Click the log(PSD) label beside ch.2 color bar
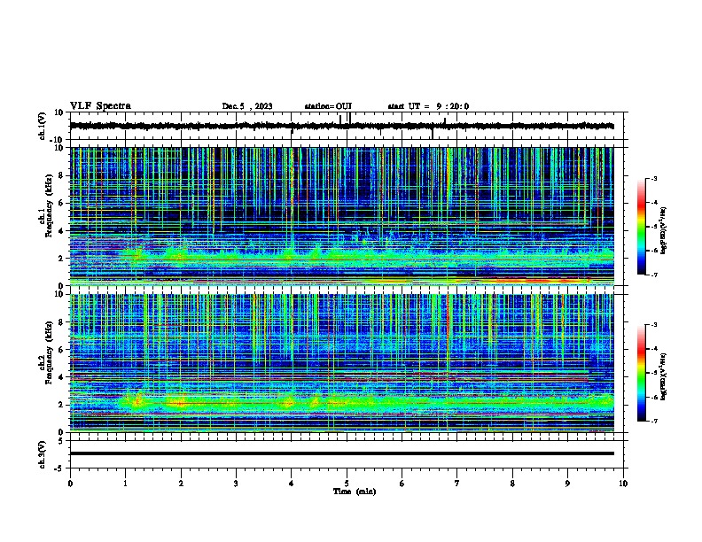702x542 pixels. (x=664, y=377)
